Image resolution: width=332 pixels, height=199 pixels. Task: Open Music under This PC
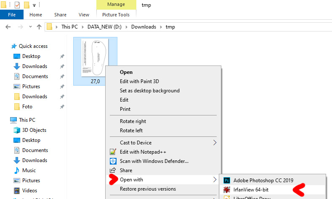tap(29, 170)
